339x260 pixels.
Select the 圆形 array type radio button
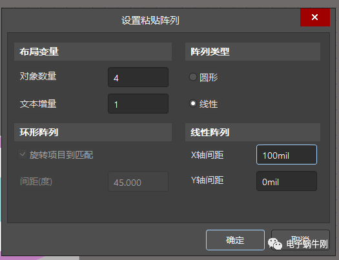coord(193,77)
